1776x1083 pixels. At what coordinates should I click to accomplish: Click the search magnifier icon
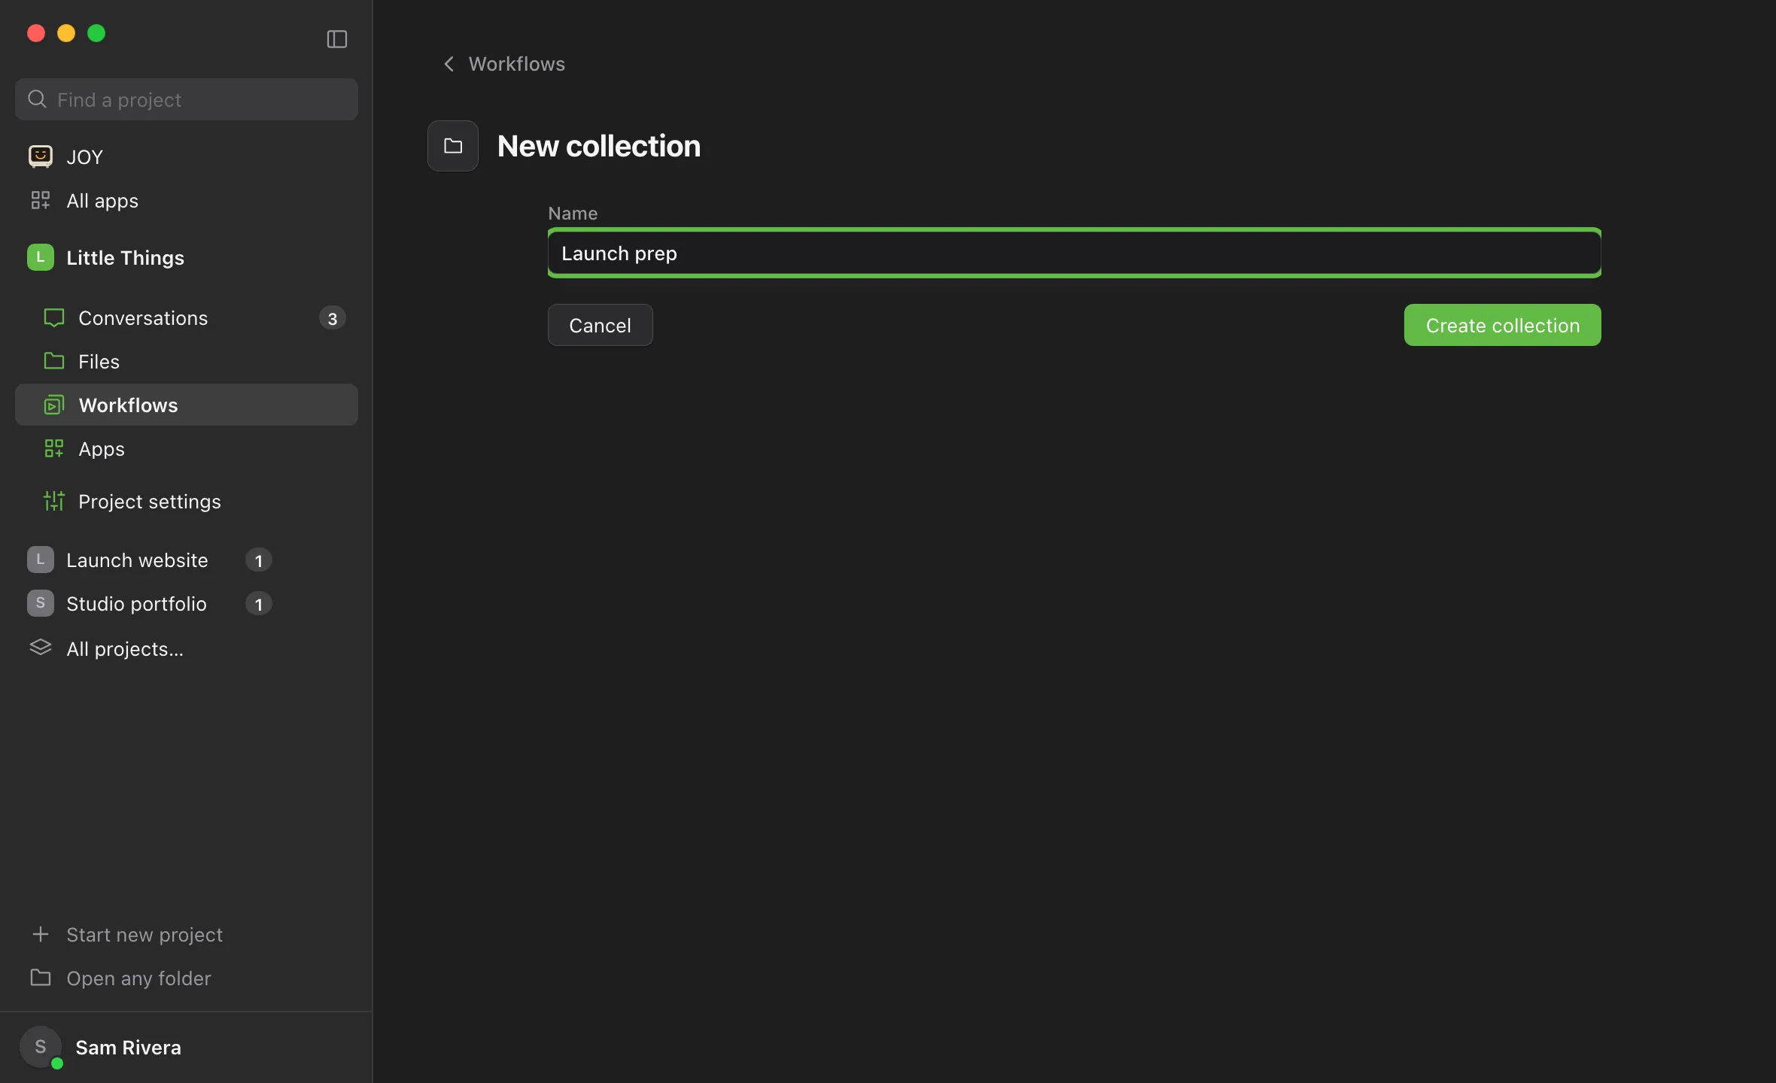click(x=37, y=99)
